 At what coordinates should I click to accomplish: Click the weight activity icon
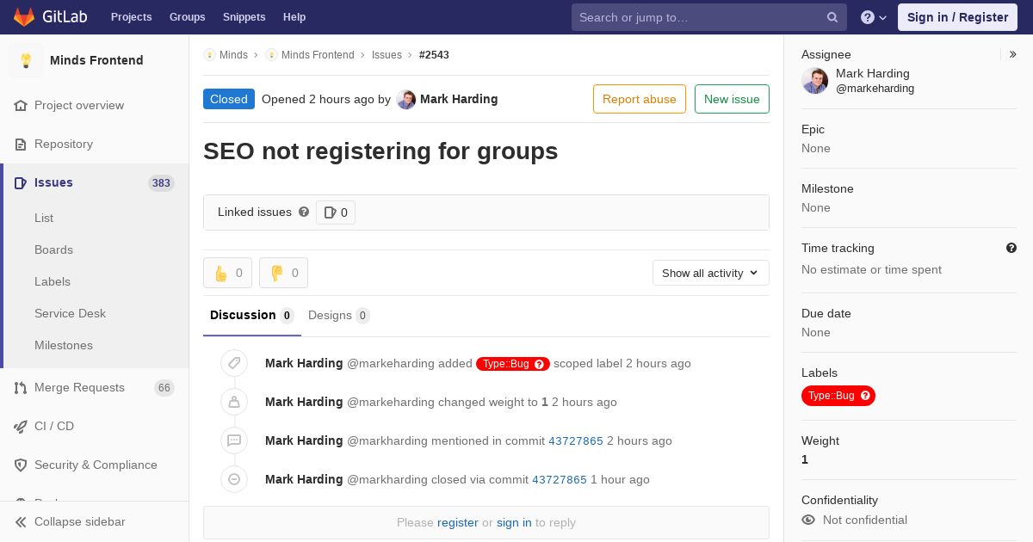[234, 402]
